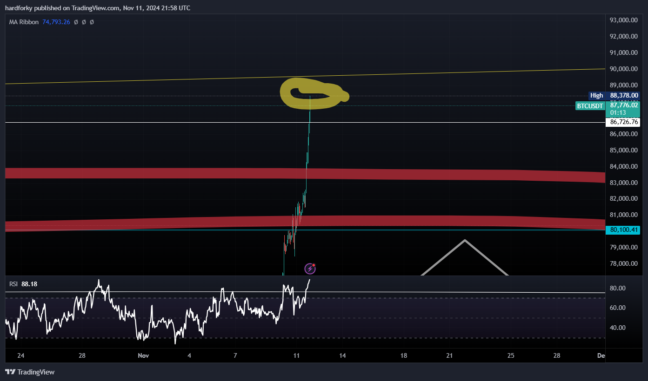Click the 85,000.00 price axis label
Image resolution: width=648 pixels, height=381 pixels.
(x=624, y=150)
